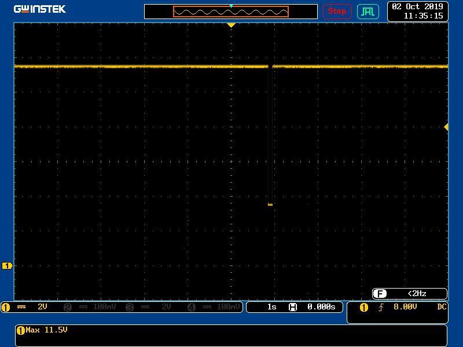The image size is (463, 347).
Task: Click the horizontal position icon beside 0.000s
Action: tap(293, 307)
